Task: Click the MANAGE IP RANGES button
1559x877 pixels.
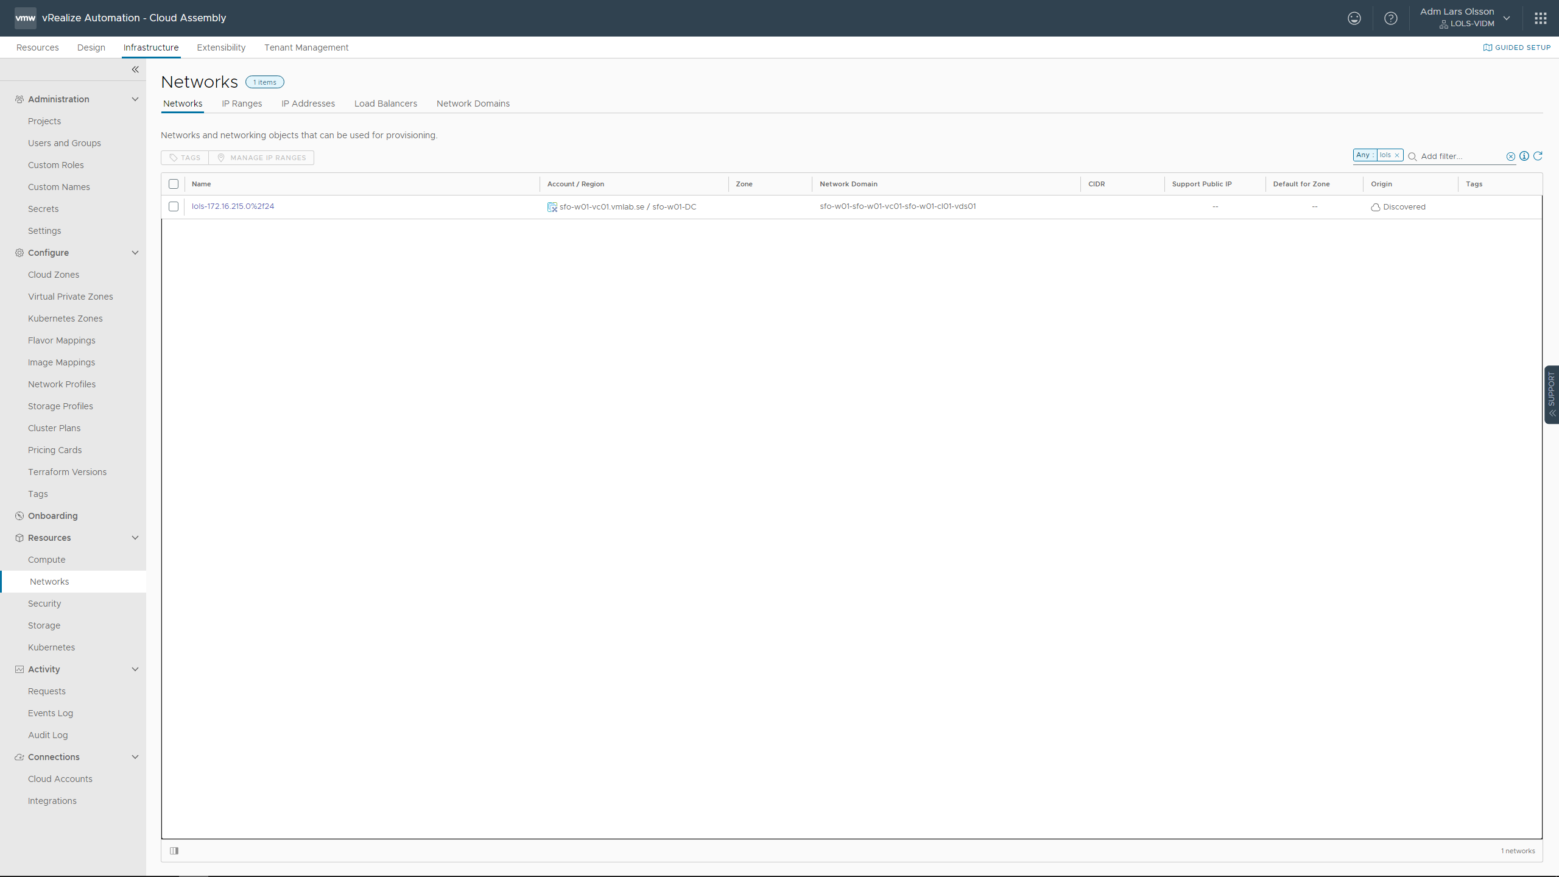Action: [261, 158]
